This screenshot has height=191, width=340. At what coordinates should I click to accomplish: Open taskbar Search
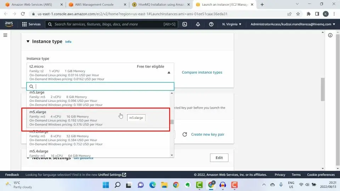point(118,185)
